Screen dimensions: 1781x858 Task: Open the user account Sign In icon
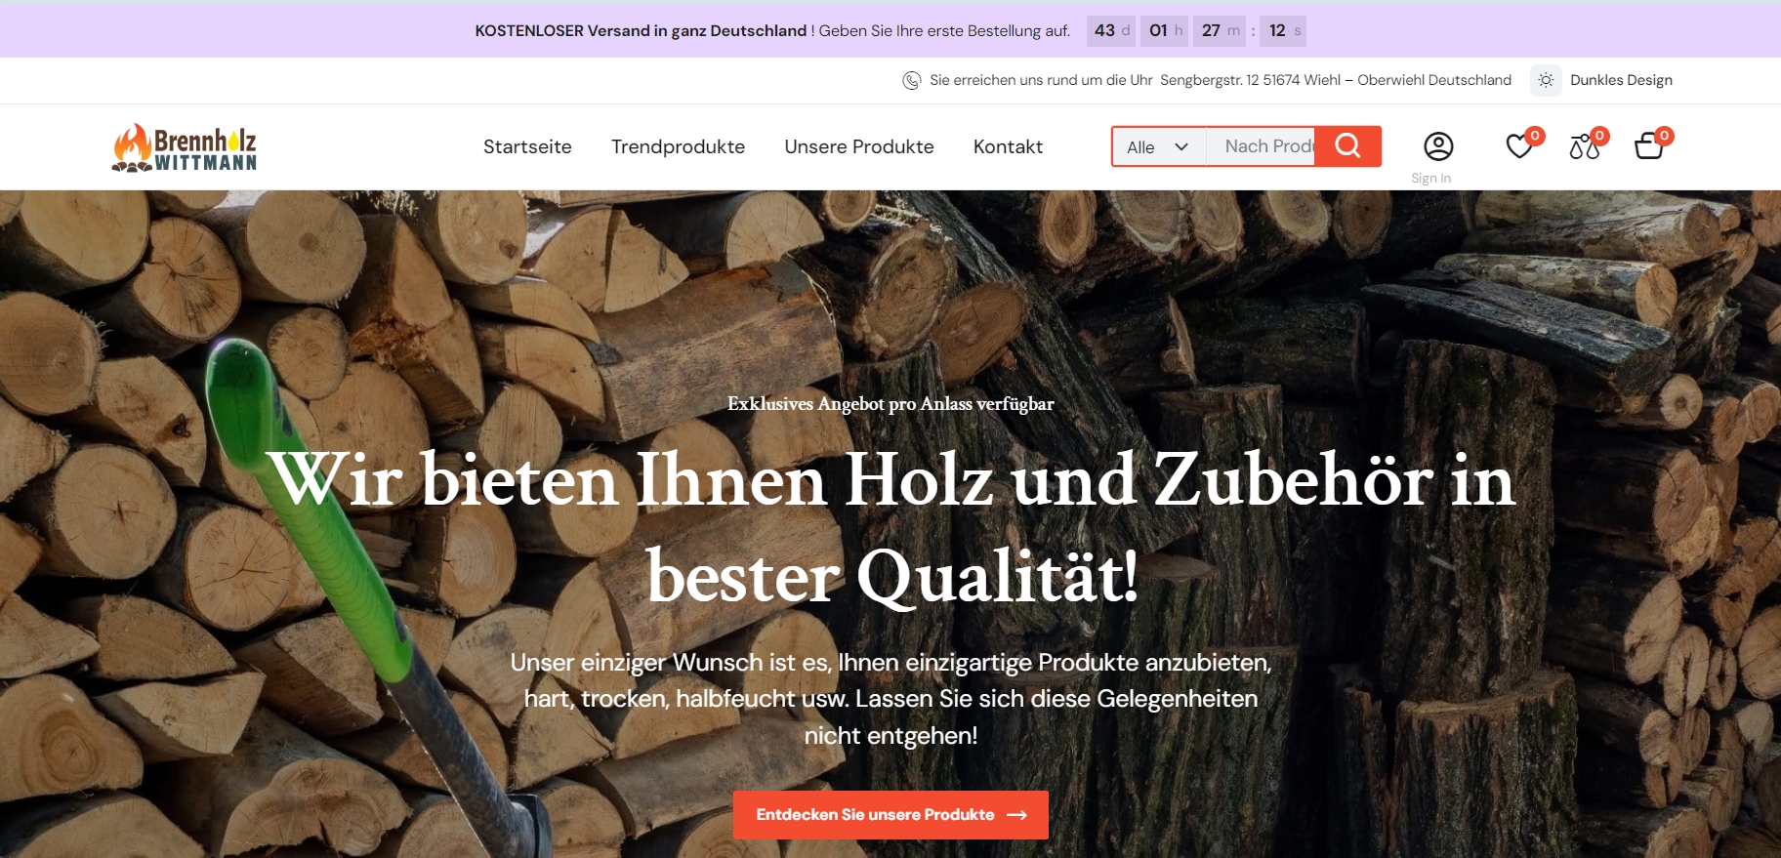click(x=1438, y=146)
